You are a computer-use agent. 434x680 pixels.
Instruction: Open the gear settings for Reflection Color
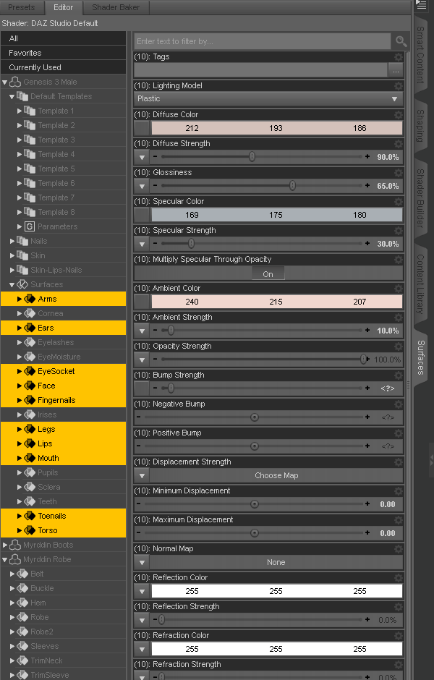coord(398,578)
